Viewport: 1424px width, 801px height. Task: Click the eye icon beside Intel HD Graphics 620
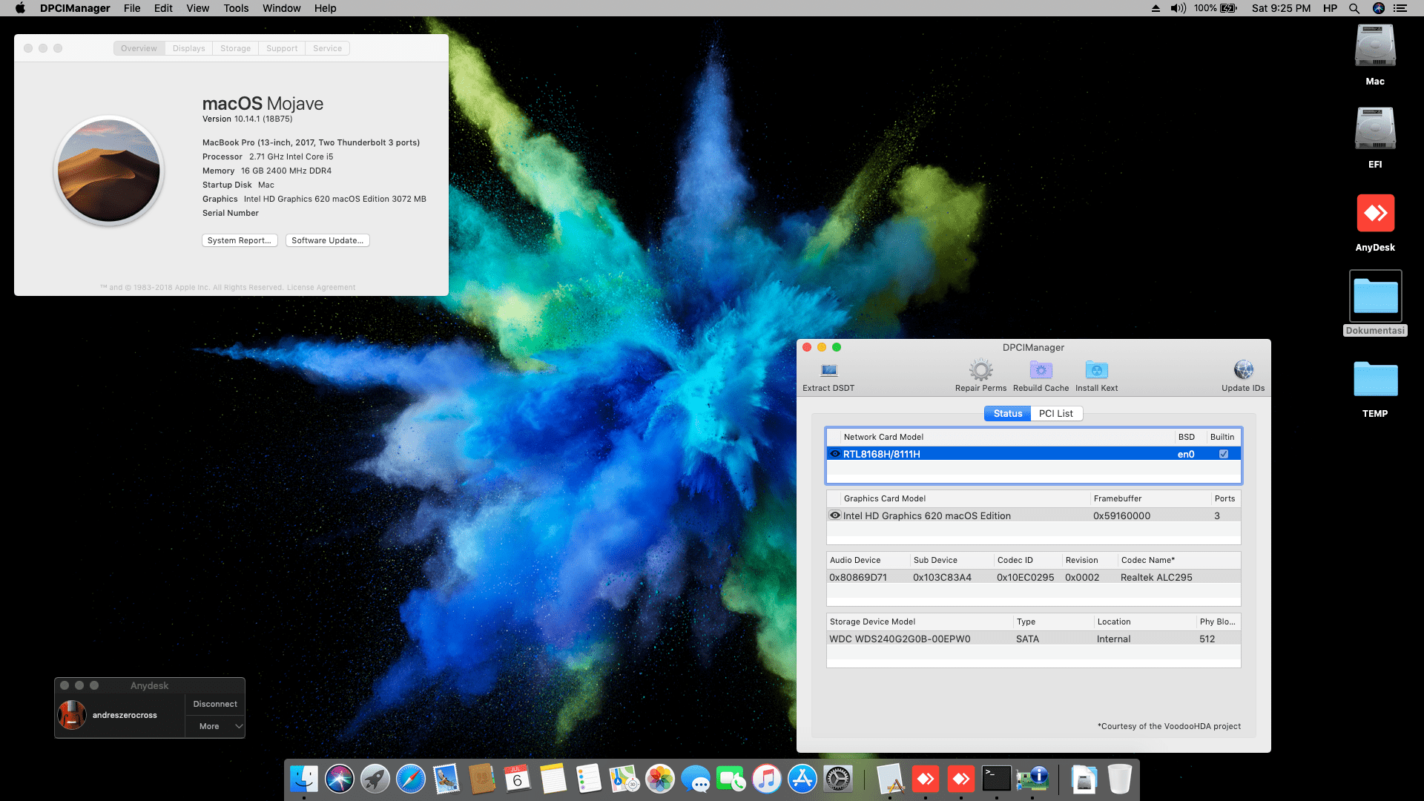pyautogui.click(x=835, y=515)
